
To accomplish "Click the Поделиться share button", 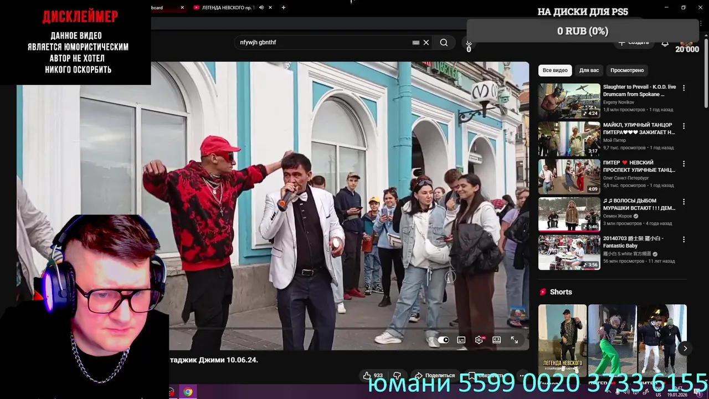I will tap(435, 375).
